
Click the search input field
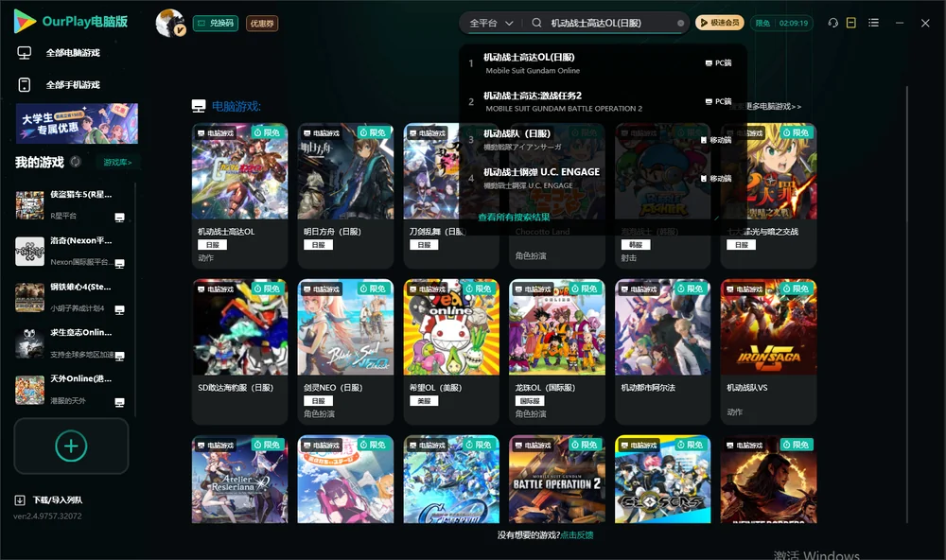click(x=609, y=23)
